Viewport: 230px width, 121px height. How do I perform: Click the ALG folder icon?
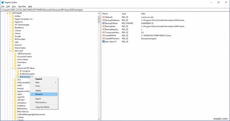click(15, 80)
